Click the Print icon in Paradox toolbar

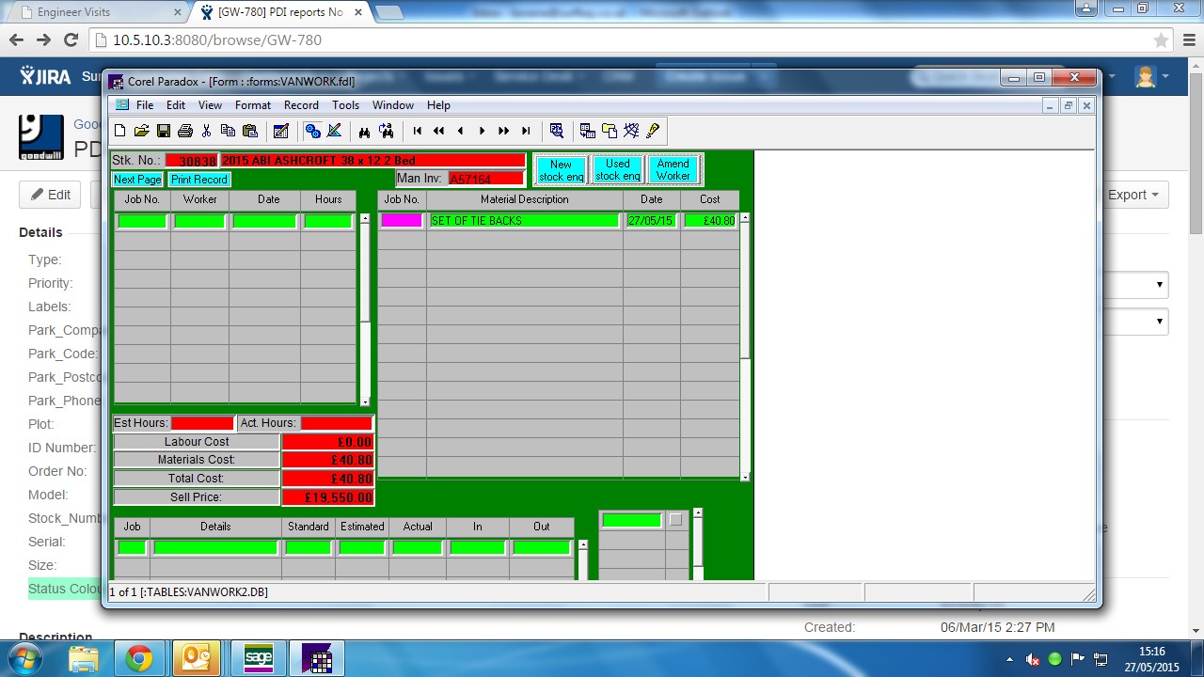coord(185,131)
